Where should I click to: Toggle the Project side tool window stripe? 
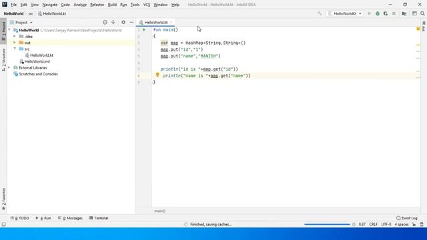(x=3, y=31)
